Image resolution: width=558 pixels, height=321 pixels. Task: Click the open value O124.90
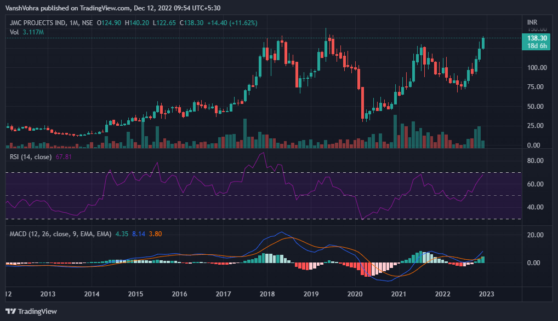[109, 23]
